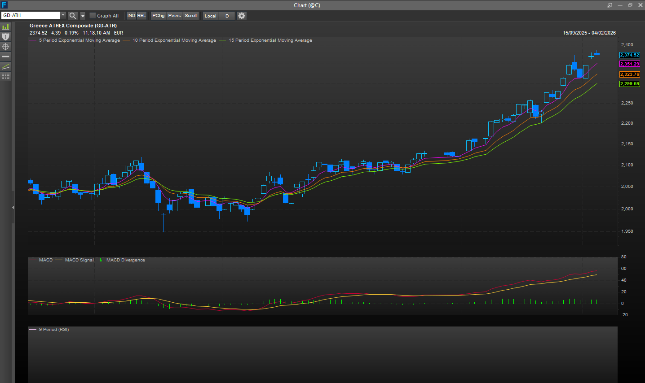The height and width of the screenshot is (383, 645).
Task: Toggle the IND indicator button
Action: [x=131, y=16]
